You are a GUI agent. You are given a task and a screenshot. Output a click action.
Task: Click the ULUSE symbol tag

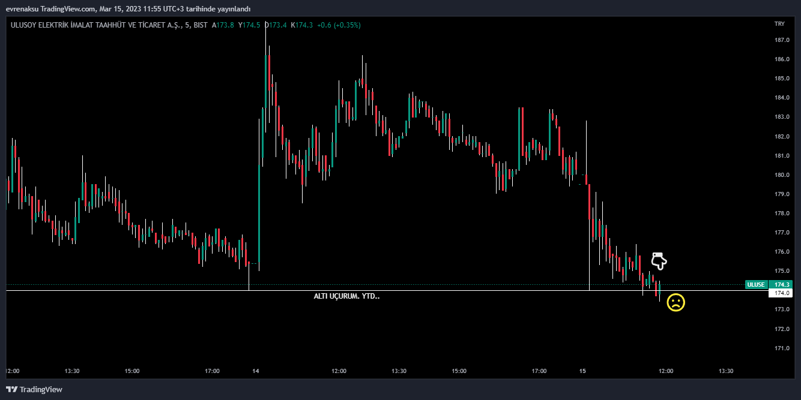click(x=756, y=284)
